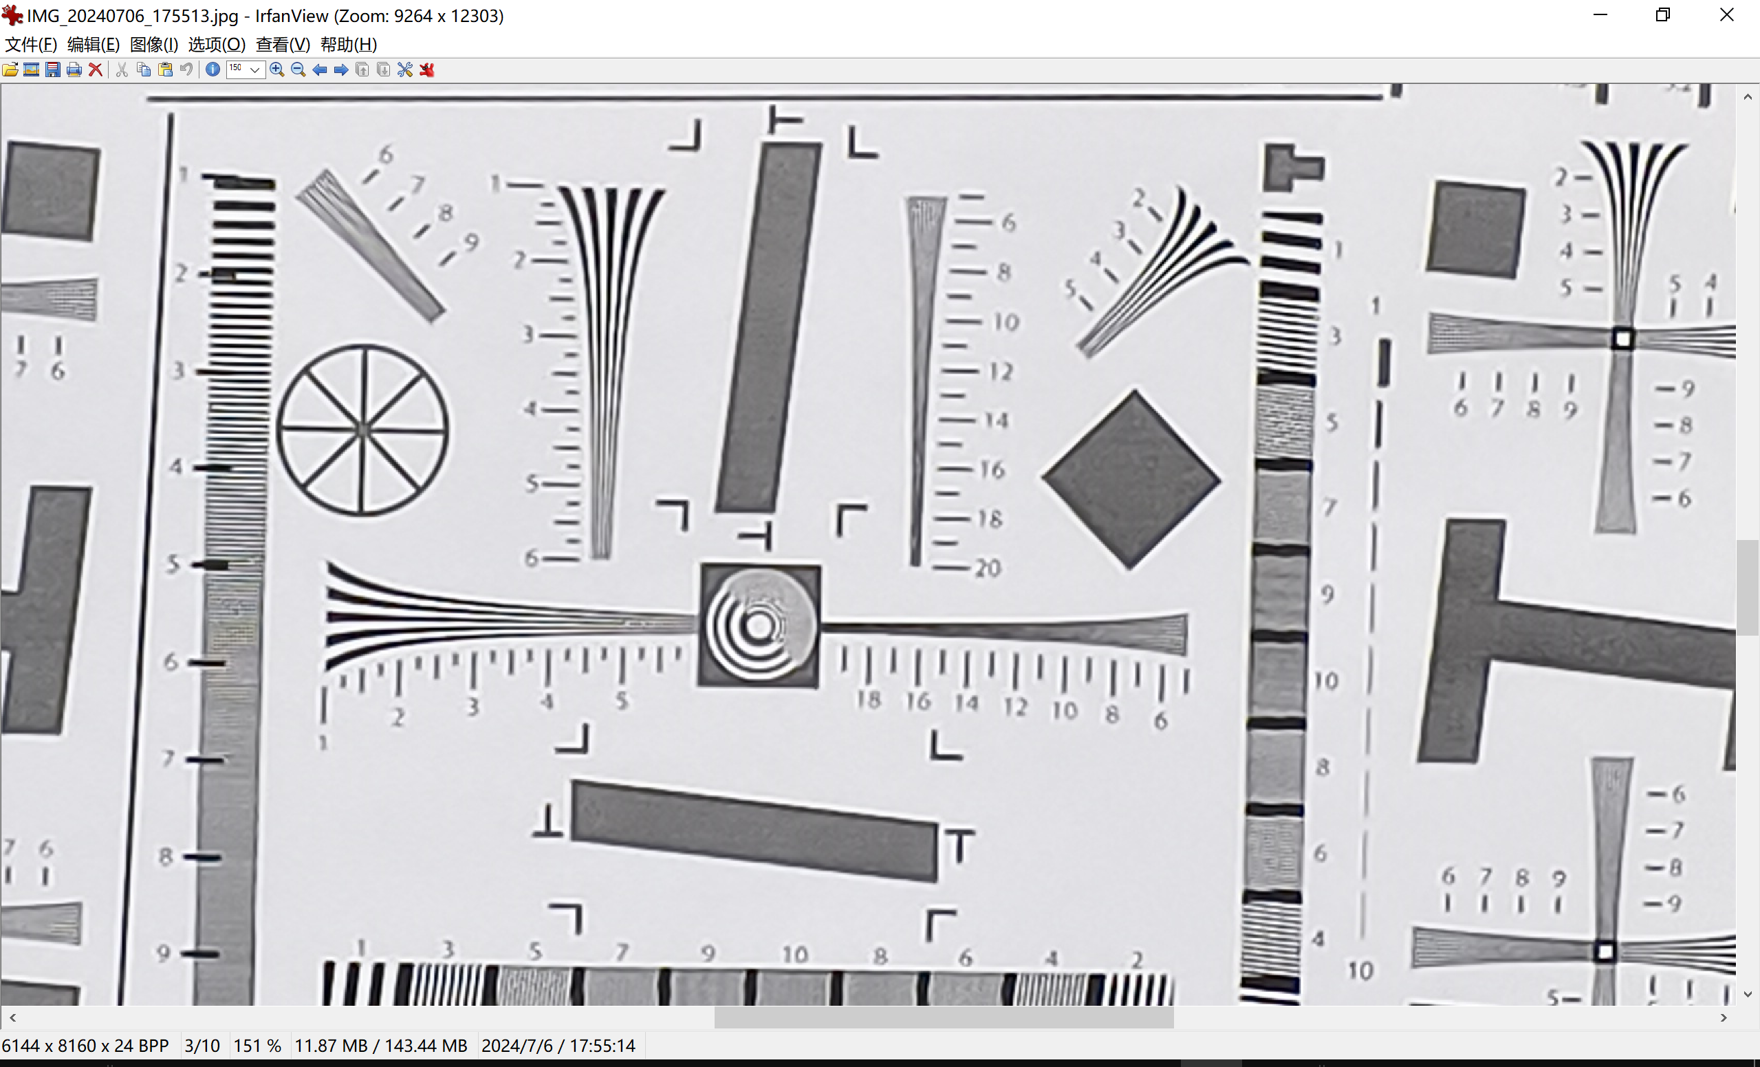The width and height of the screenshot is (1760, 1067).
Task: Open the 图像(I) menu
Action: (153, 44)
